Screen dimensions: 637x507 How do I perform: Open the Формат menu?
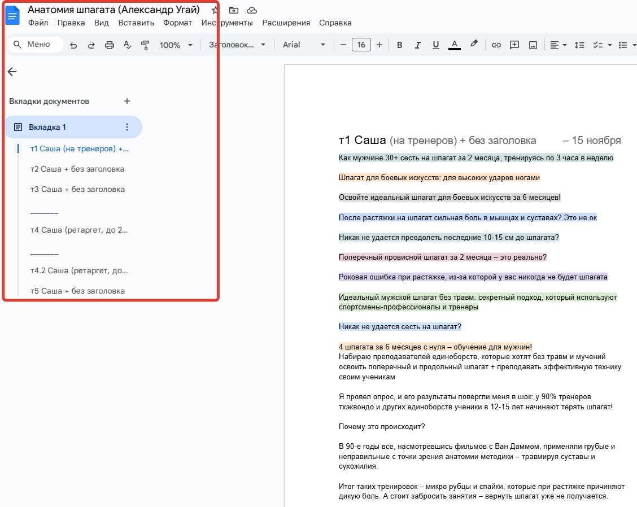click(x=177, y=23)
